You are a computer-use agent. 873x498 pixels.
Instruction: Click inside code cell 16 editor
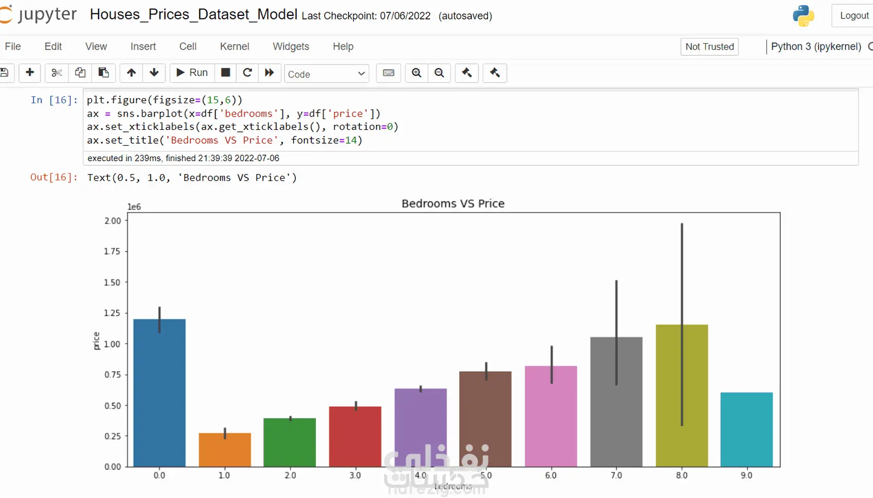pyautogui.click(x=470, y=120)
